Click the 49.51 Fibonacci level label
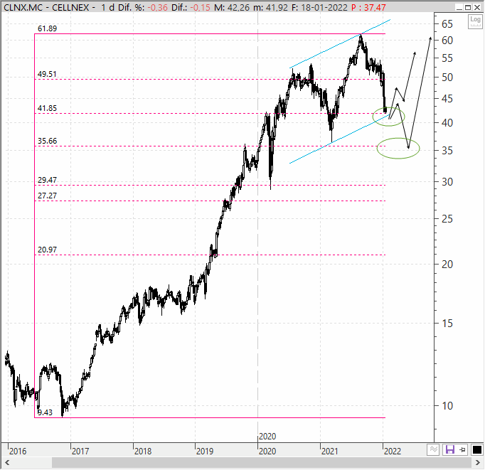485x470 pixels. pos(48,74)
